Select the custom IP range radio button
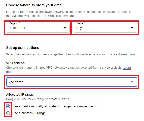Image resolution: width=144 pixels, height=121 pixels. coord(8,113)
